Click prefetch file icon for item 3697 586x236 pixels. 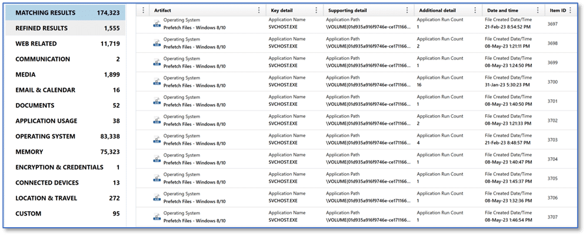coord(157,24)
